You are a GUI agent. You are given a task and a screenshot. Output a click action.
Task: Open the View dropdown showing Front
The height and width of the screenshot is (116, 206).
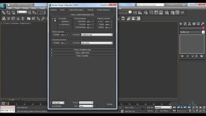pyautogui.click(x=86, y=106)
